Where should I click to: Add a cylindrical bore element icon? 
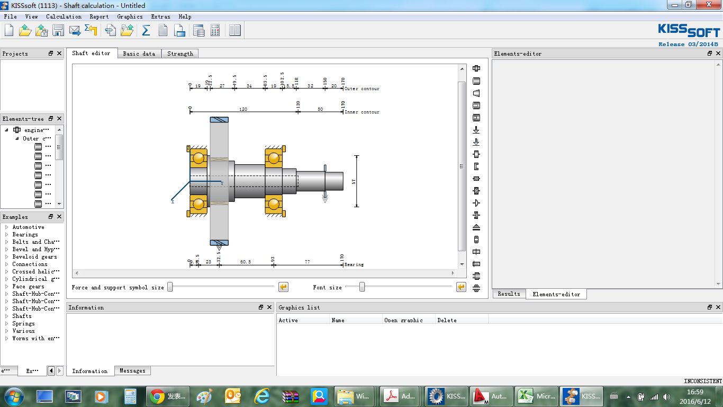[x=476, y=105]
